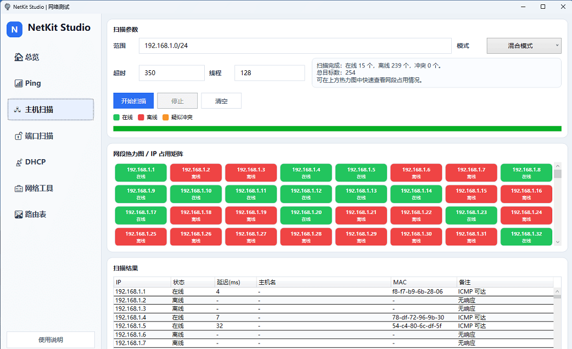The image size is (572, 349).
Task: Click the 路由表 icon in sidebar
Action: (x=19, y=215)
